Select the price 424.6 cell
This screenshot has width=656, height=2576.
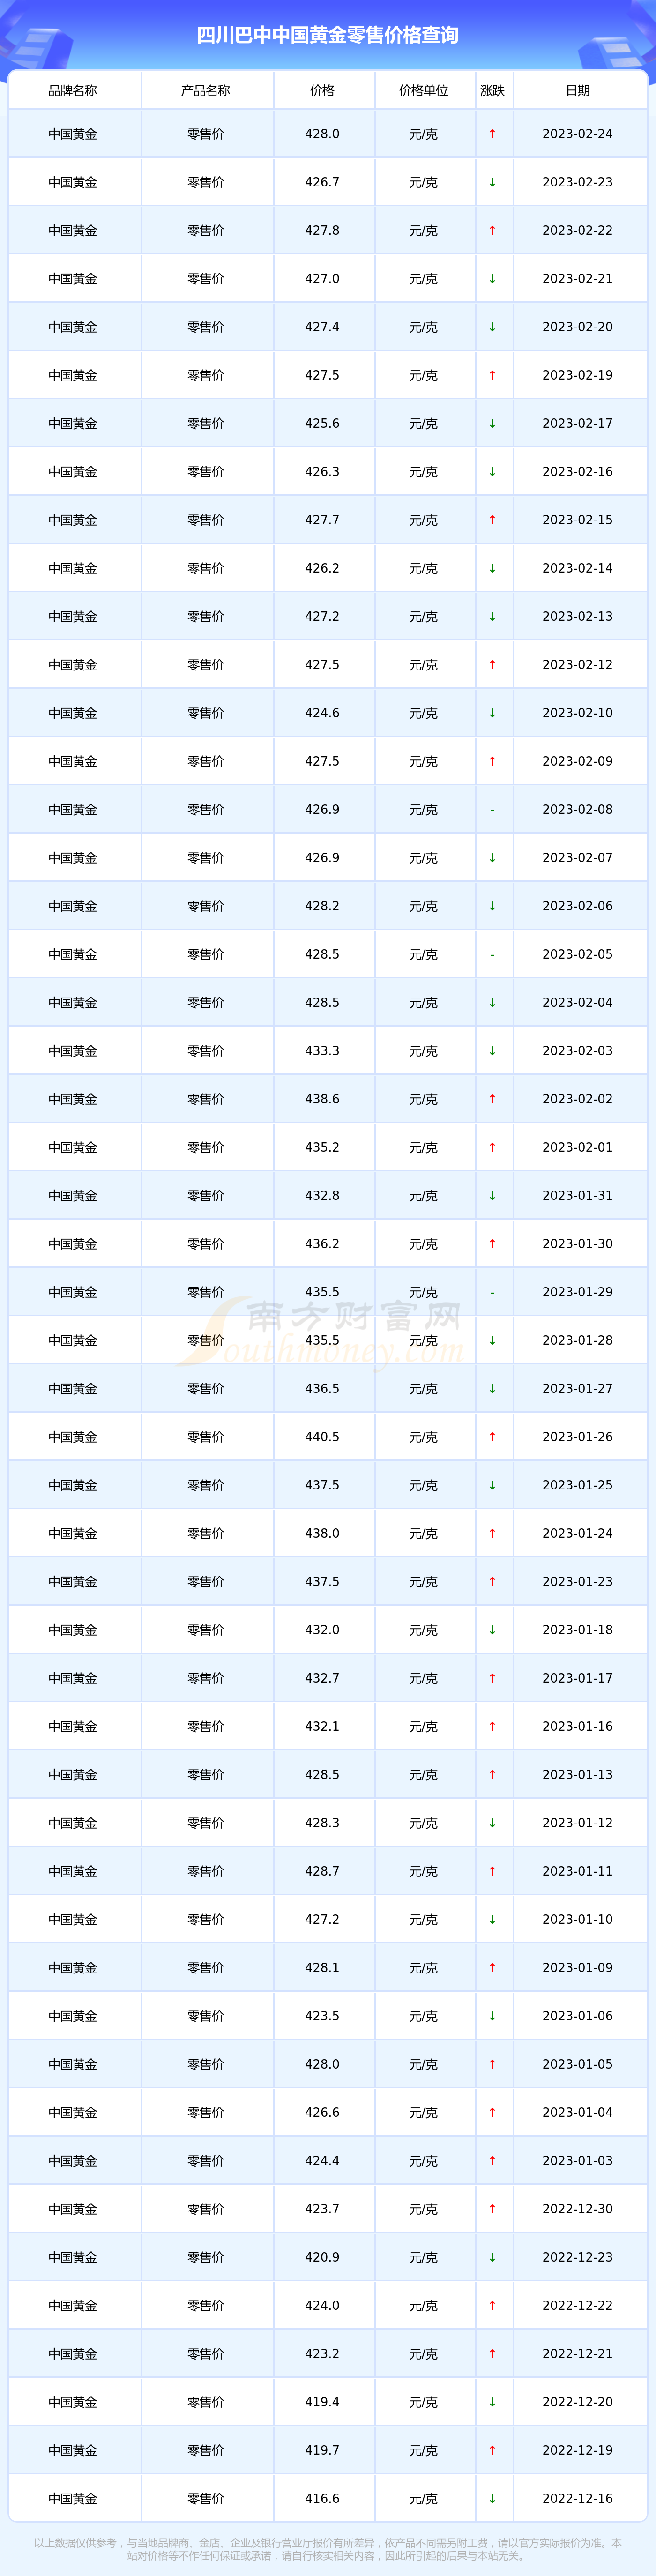click(322, 713)
